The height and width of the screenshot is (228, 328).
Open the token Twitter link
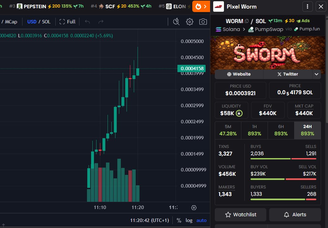tap(288, 74)
